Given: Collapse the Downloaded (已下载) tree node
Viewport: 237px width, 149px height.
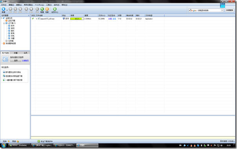Looking at the screenshot, I should [4, 23].
